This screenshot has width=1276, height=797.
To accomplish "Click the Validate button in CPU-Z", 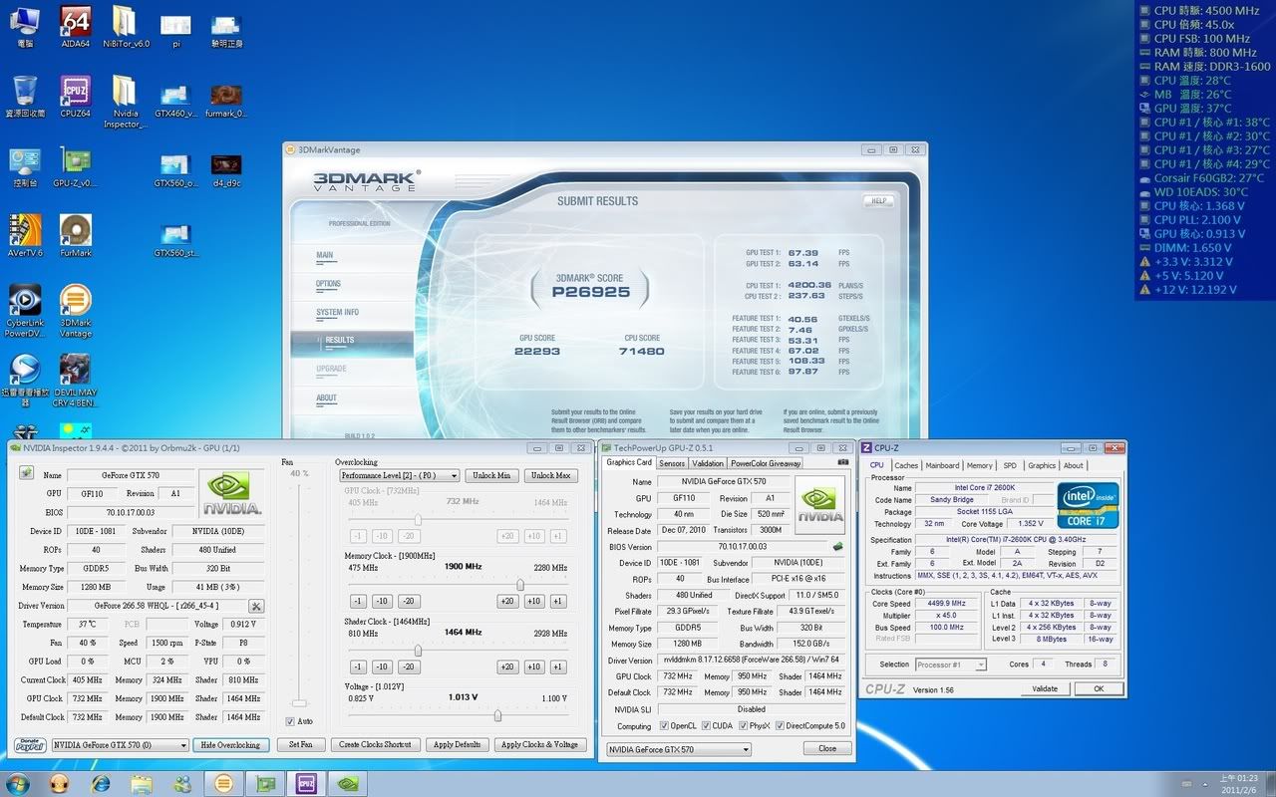I will [1045, 688].
